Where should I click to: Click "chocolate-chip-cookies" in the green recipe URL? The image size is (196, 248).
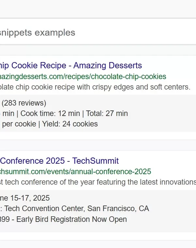128,76
